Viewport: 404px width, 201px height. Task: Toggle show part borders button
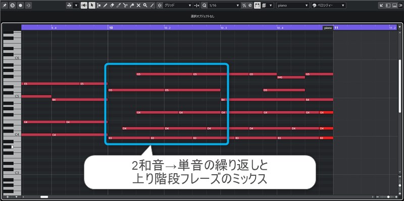257,6
